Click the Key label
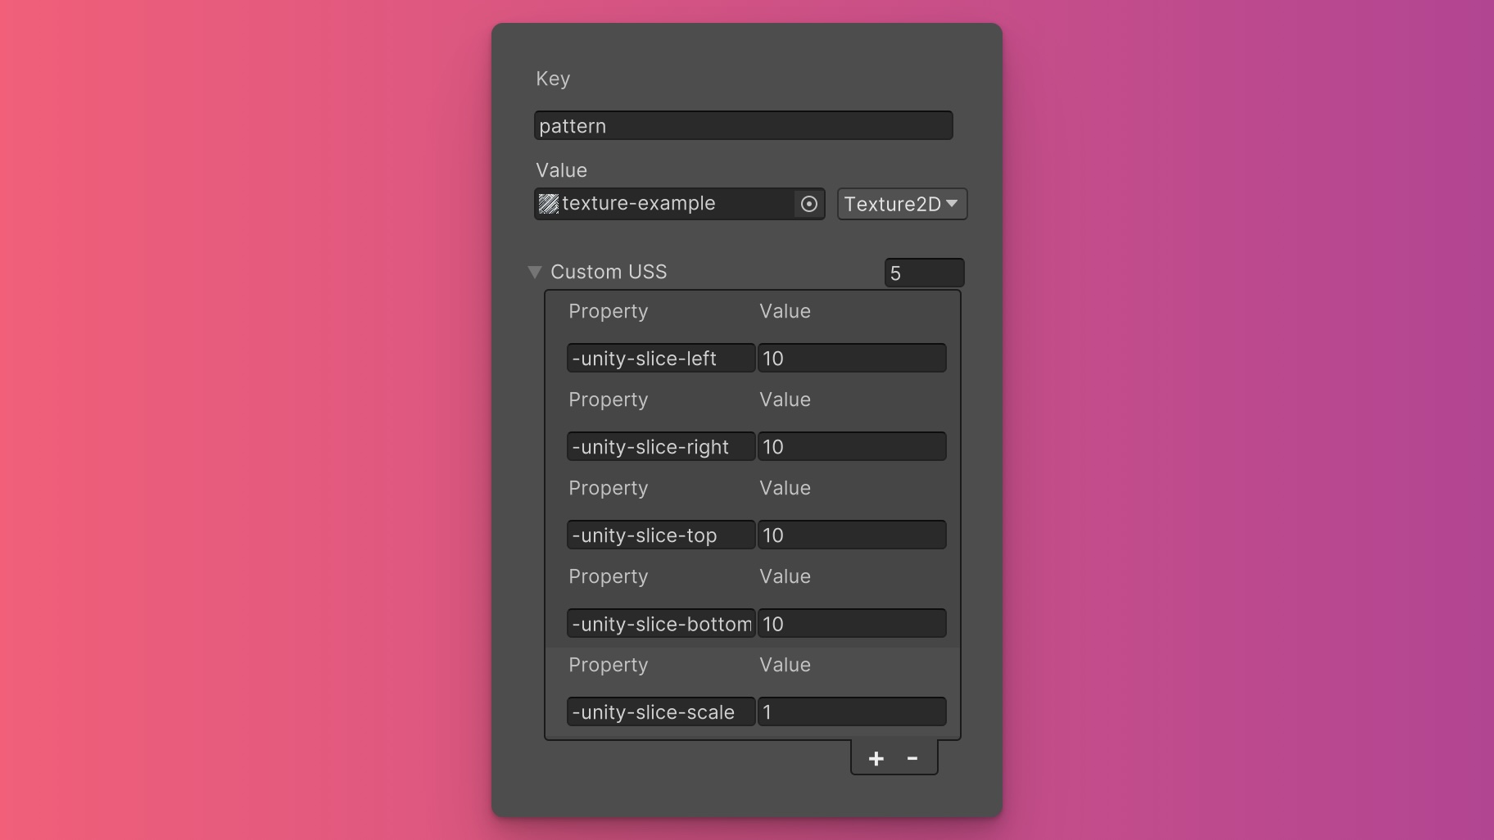Screen dimensions: 1494x840 click(553, 79)
